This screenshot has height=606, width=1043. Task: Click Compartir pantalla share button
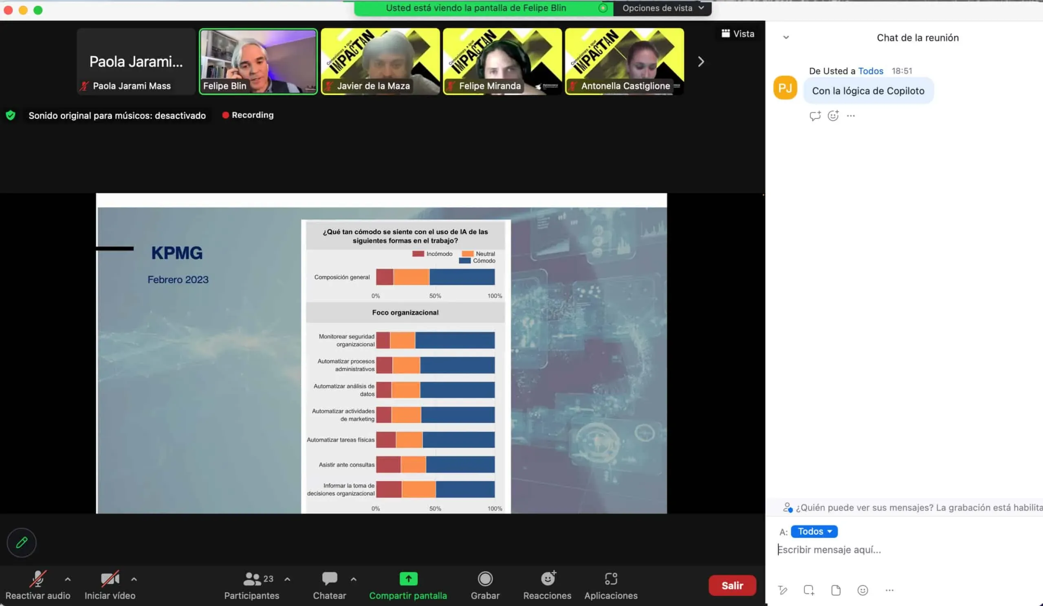pyautogui.click(x=408, y=585)
